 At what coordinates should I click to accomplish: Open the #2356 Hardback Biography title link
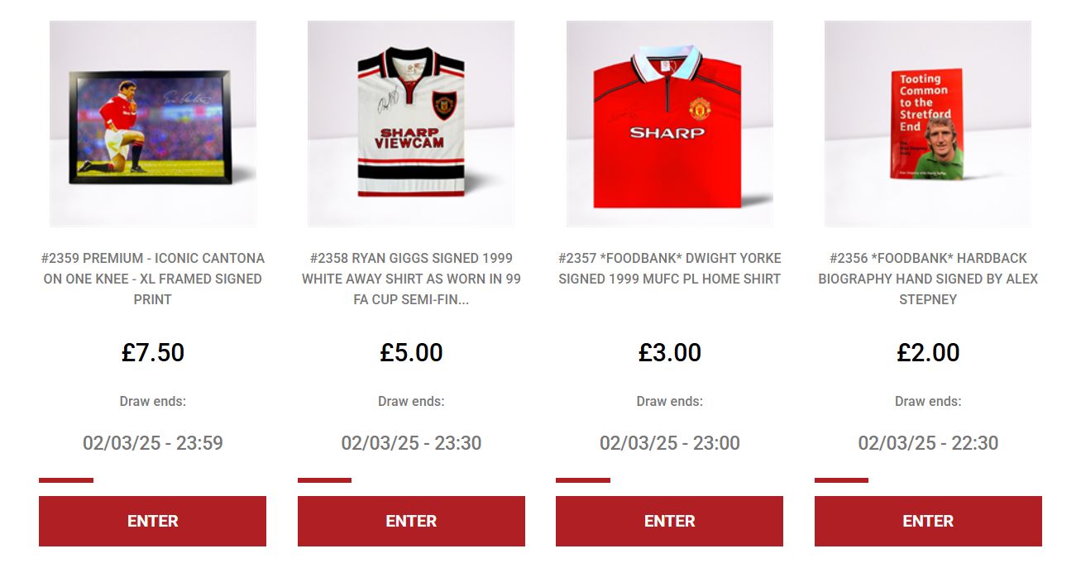[928, 279]
